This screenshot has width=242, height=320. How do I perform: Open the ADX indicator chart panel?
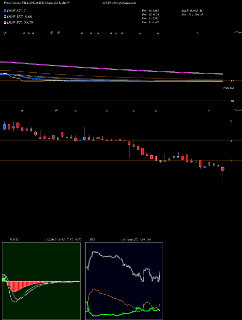(124, 281)
